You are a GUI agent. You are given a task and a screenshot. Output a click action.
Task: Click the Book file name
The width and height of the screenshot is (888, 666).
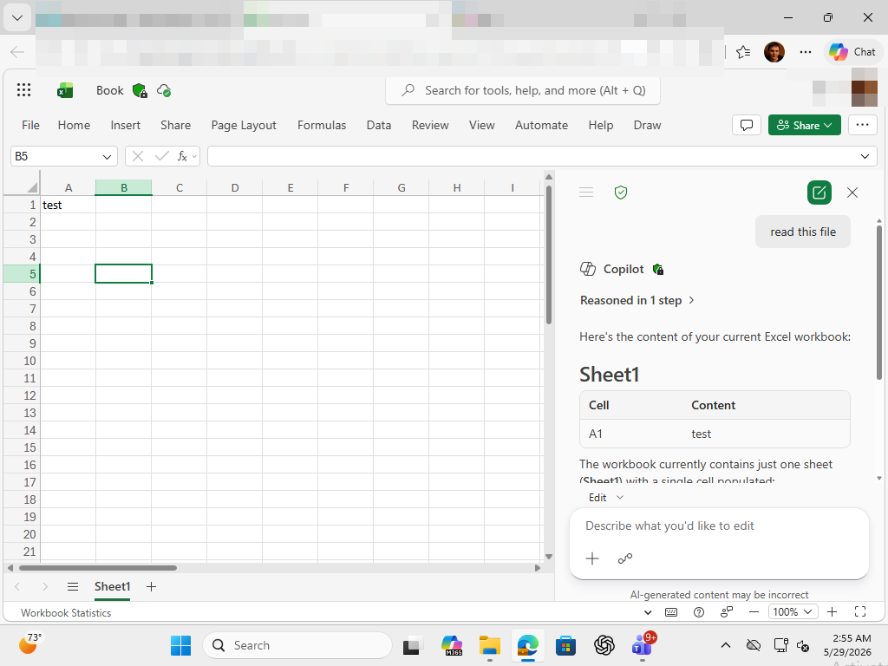point(110,90)
